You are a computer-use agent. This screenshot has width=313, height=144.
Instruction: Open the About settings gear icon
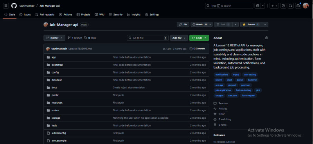tap(266, 38)
